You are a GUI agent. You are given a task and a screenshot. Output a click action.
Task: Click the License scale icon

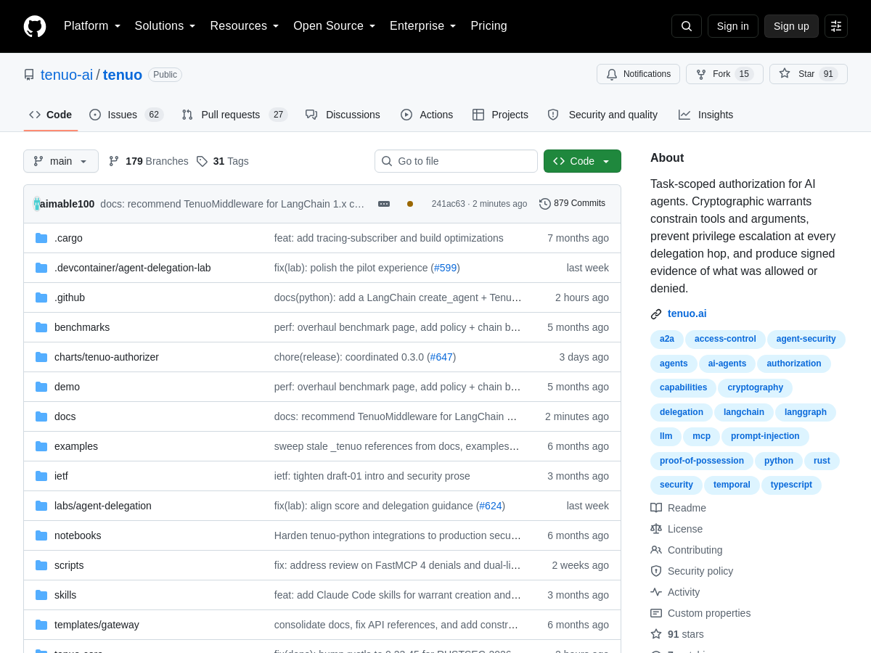coord(656,529)
